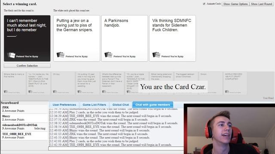275x154 pixels.
Task: Click chat line at 12:37:51 AM ZRK wins
Action: click(x=98, y=120)
